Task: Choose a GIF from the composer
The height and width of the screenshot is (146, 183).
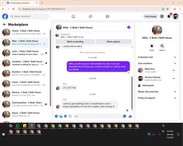Action: coord(70,116)
